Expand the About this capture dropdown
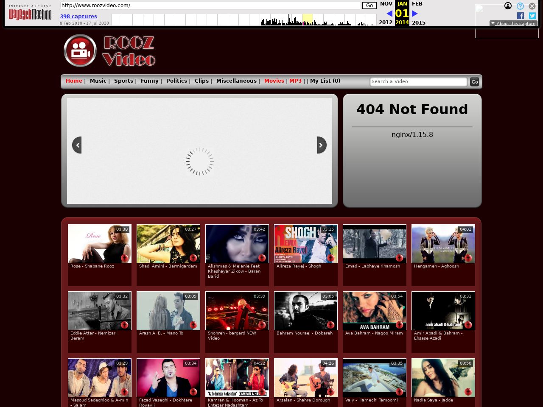Image resolution: width=543 pixels, height=407 pixels. click(x=513, y=23)
